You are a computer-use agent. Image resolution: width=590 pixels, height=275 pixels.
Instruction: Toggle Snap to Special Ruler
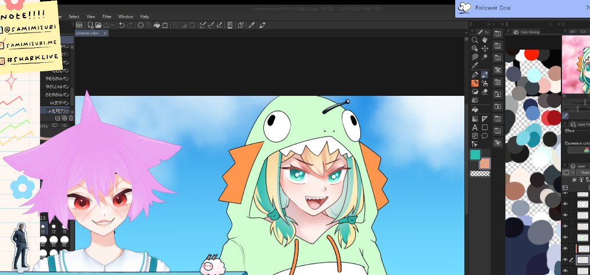[x=211, y=25]
